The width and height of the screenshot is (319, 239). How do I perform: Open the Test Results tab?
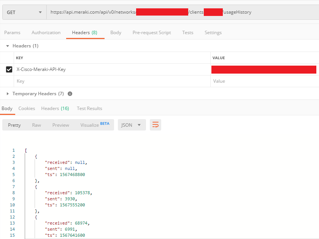click(x=89, y=108)
